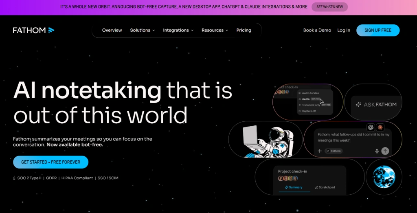Click the plus icon in chat box
Image resolution: width=417 pixels, height=213 pixels.
[x=320, y=151]
